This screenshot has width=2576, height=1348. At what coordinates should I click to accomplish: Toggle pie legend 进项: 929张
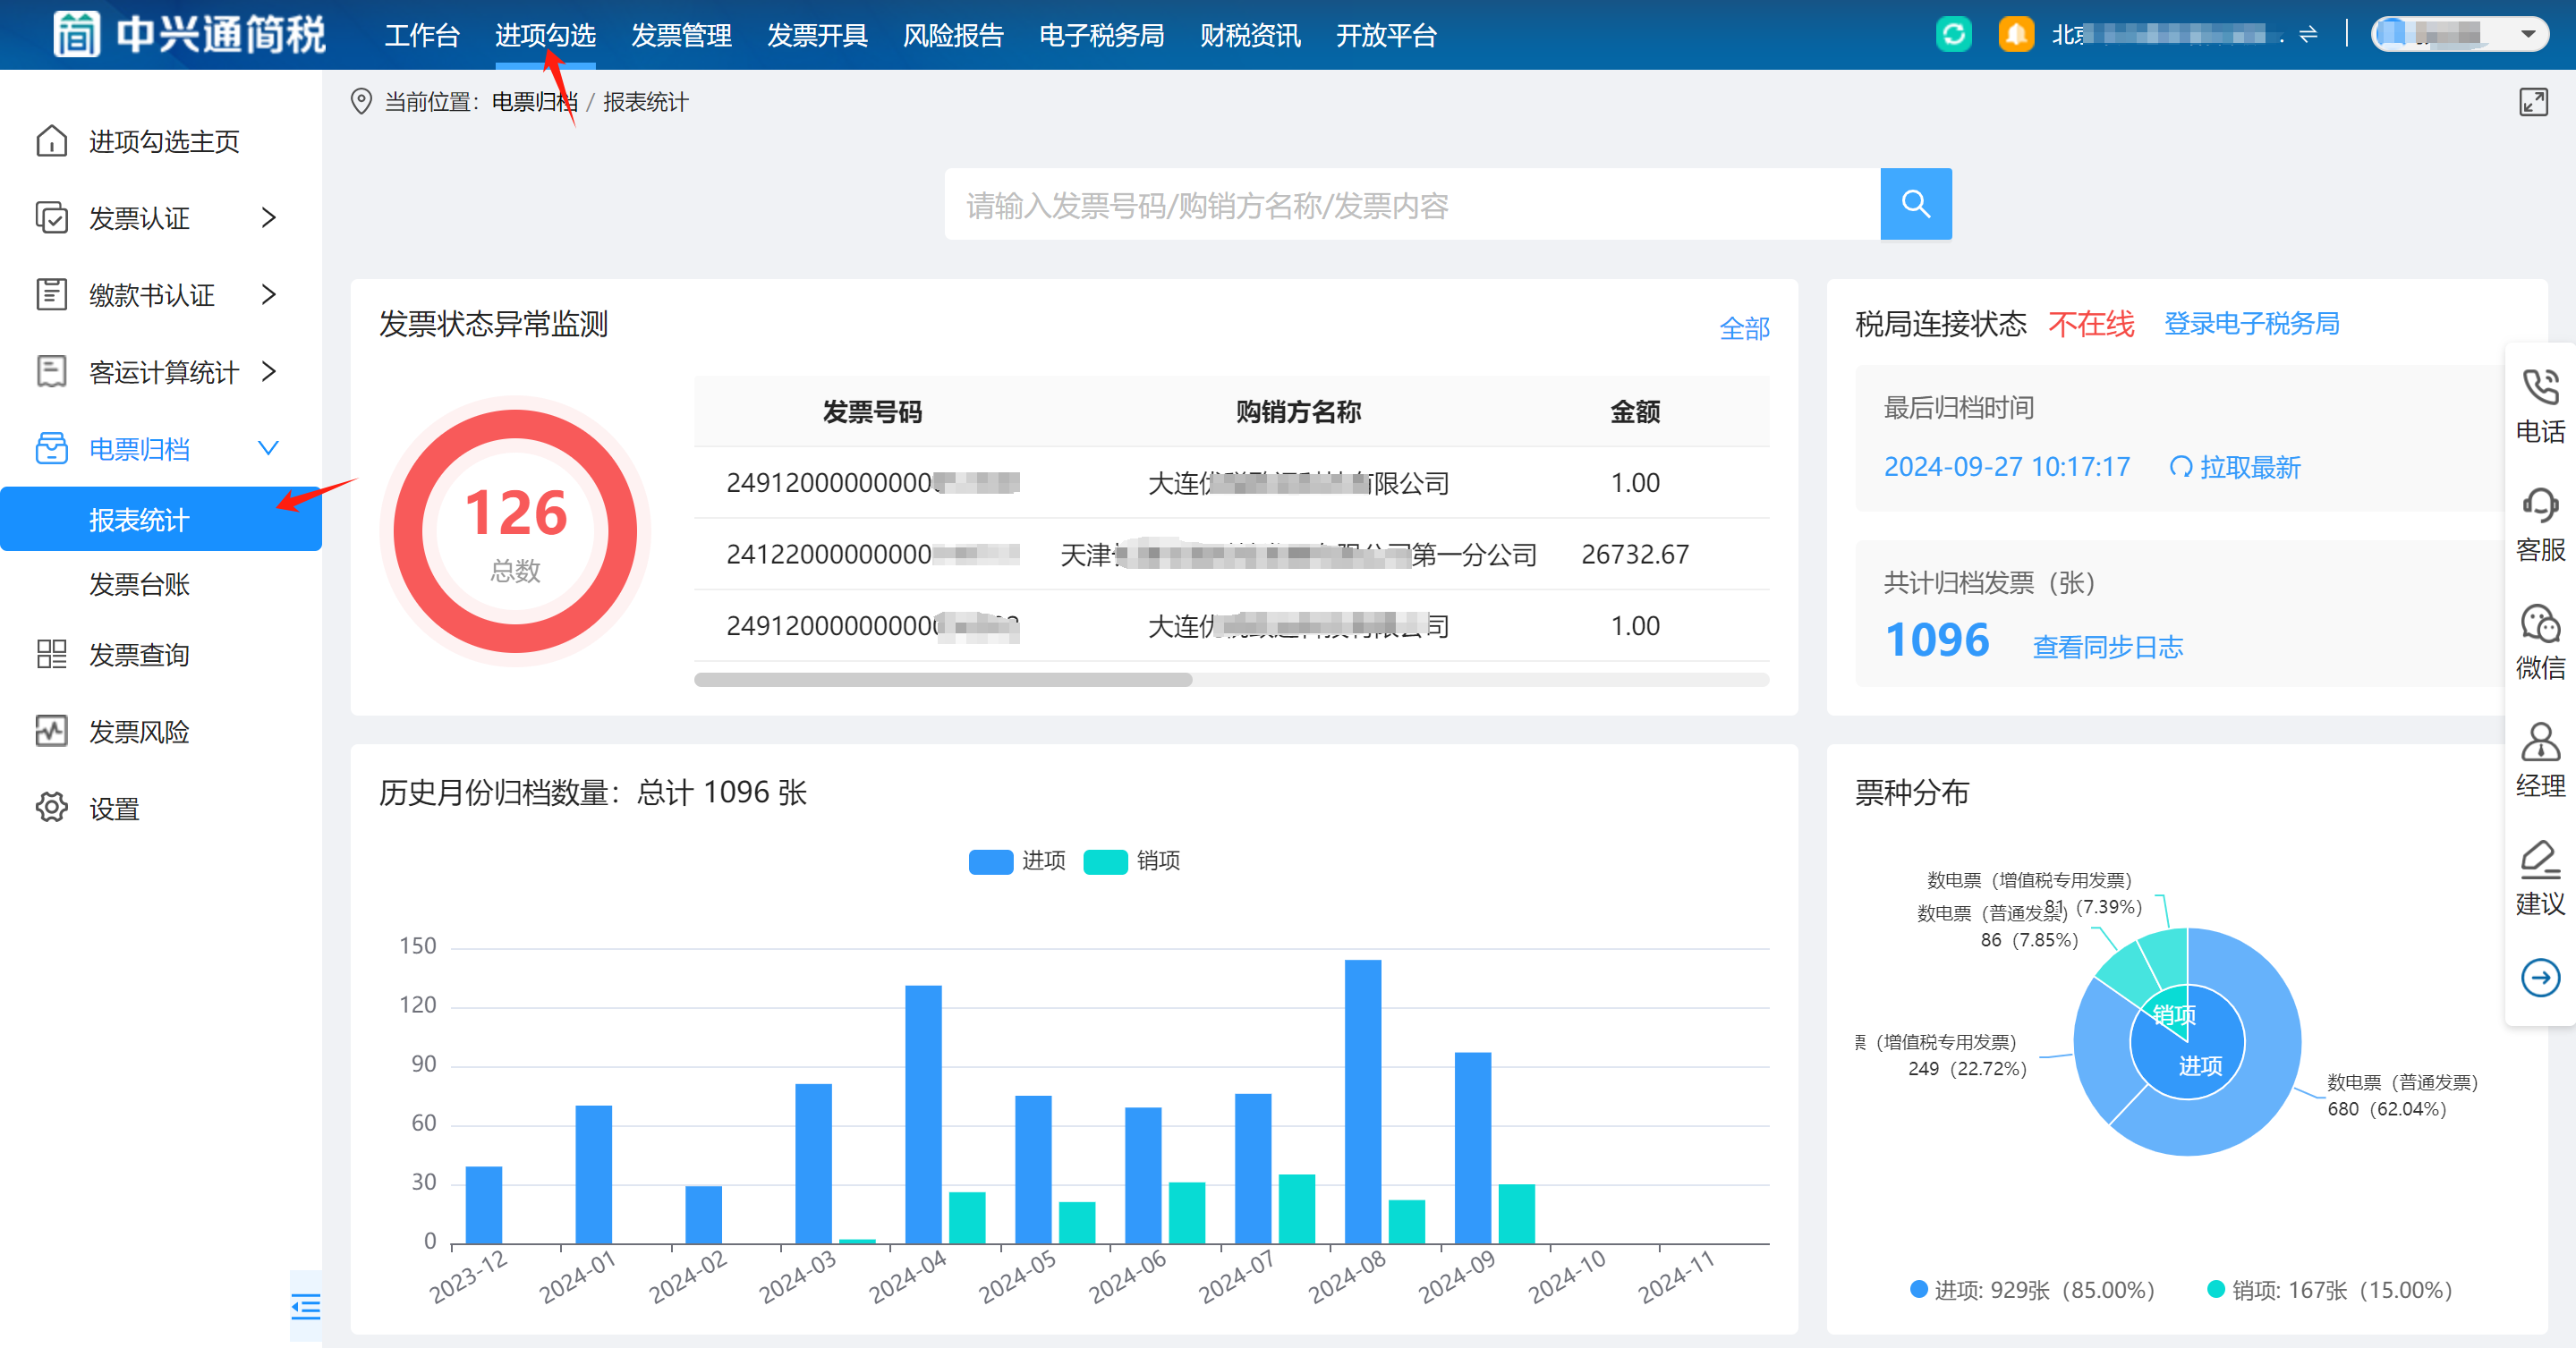click(x=2032, y=1290)
